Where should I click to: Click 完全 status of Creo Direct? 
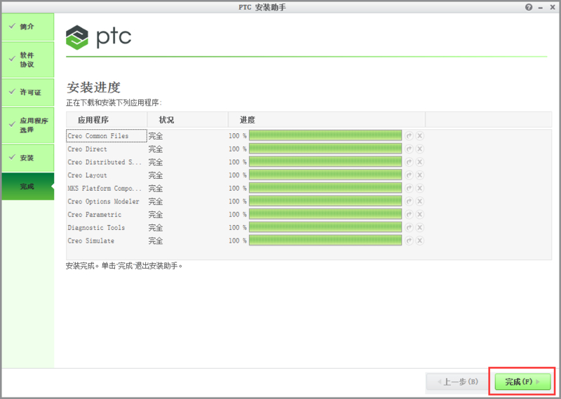(x=156, y=149)
